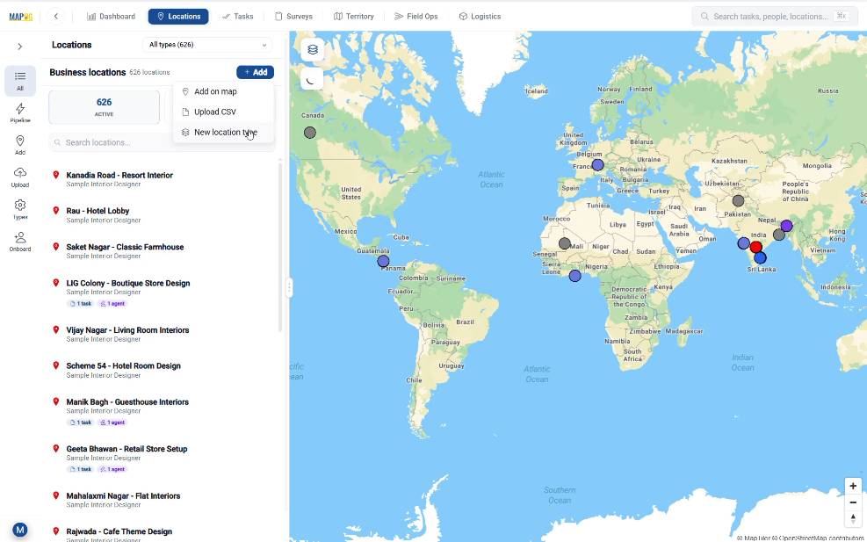The width and height of the screenshot is (867, 542).
Task: Open the Logistics tab
Action: [x=480, y=17]
